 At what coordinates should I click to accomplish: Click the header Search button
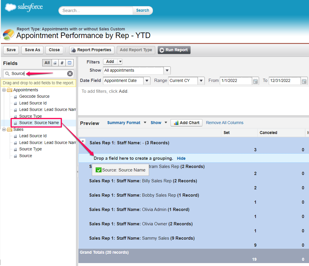[143, 11]
